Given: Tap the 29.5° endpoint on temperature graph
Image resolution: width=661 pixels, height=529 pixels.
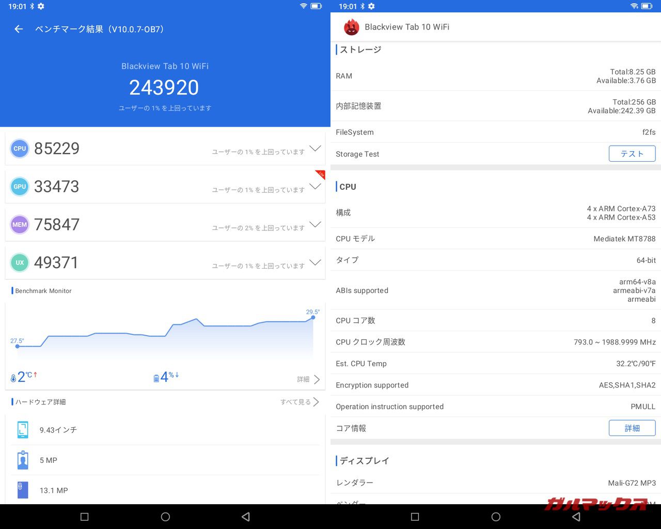Looking at the screenshot, I should (313, 317).
